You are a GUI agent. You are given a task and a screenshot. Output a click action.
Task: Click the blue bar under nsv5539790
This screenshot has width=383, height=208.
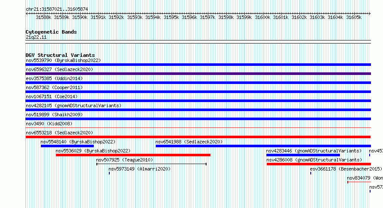click(x=198, y=65)
